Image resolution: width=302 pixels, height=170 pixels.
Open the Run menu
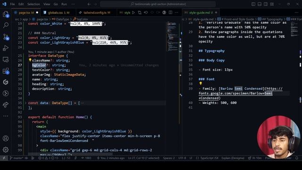(64, 4)
